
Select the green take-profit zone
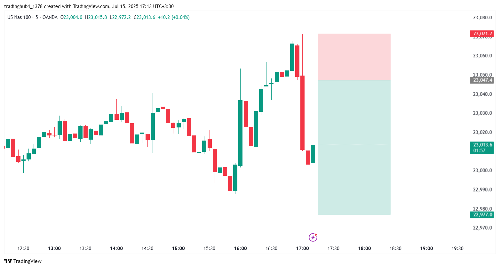(x=354, y=147)
